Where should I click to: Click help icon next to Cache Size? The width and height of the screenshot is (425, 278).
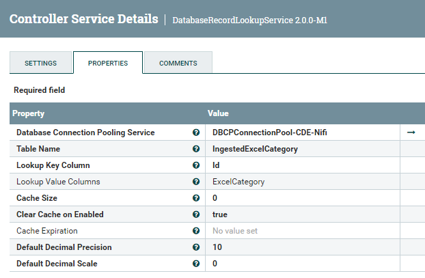196,198
